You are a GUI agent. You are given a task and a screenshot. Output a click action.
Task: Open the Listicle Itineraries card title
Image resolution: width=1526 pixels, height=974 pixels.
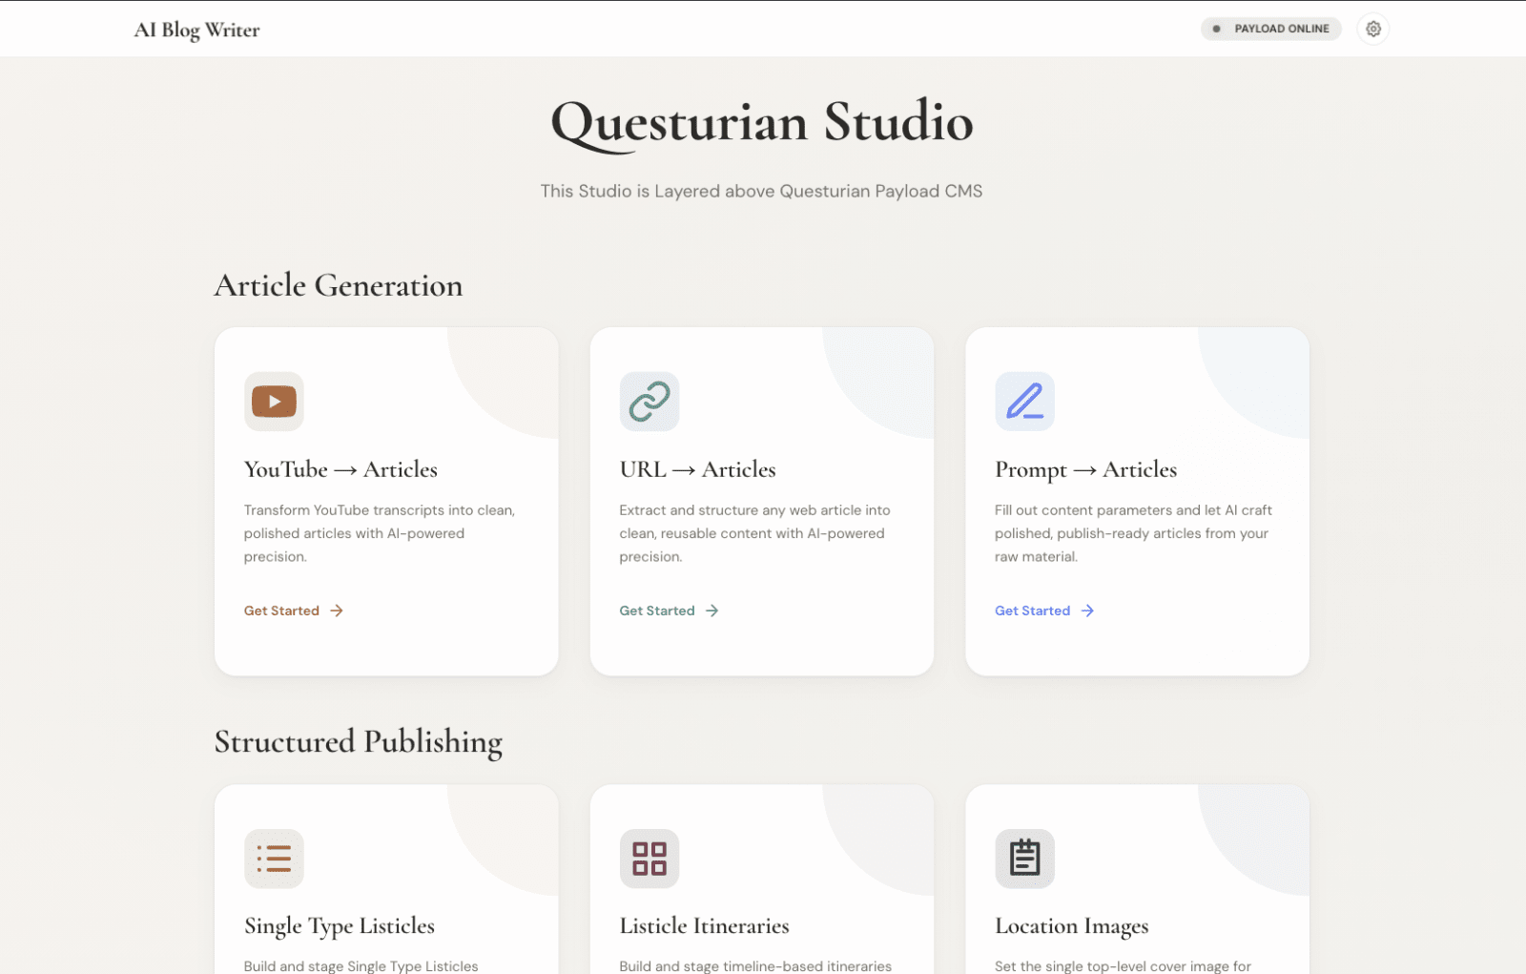point(704,926)
